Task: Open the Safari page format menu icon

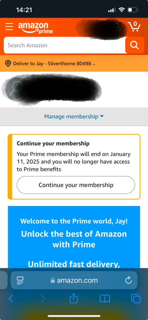Action: tap(20, 281)
